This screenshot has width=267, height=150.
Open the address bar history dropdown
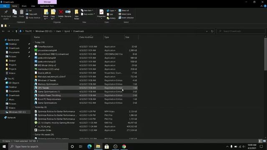pos(207,31)
